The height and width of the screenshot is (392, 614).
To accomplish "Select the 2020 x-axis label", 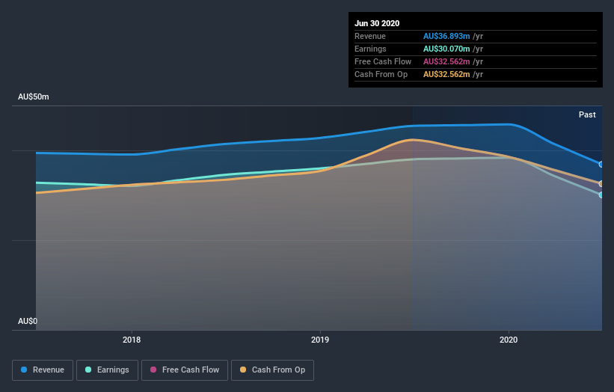I will pyautogui.click(x=509, y=340).
